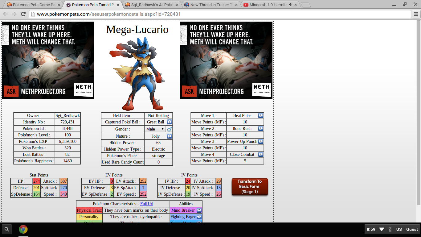Click the help icon next to Heal Pulse
Screen dimensions: 421x237
click(260, 115)
